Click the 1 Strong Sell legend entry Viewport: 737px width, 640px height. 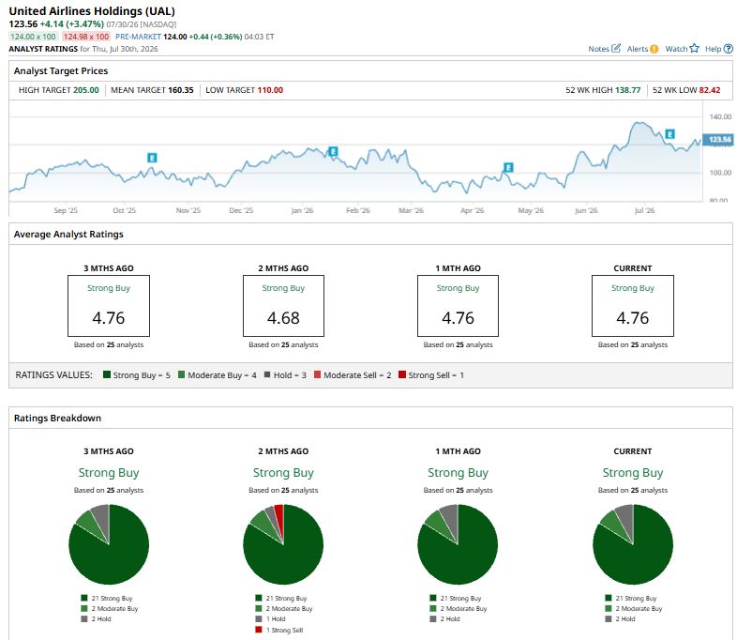click(x=279, y=630)
